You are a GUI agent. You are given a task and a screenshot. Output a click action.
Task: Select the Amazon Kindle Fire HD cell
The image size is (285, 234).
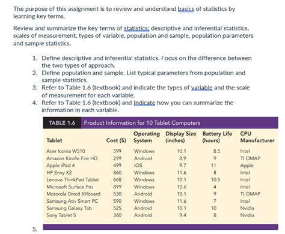click(x=72, y=158)
